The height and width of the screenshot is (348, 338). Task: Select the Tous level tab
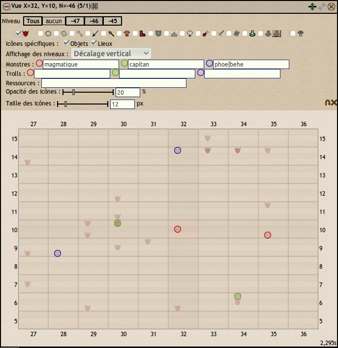tap(33, 21)
